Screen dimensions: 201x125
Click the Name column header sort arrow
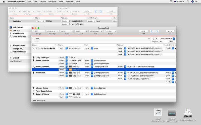[x=56, y=45]
